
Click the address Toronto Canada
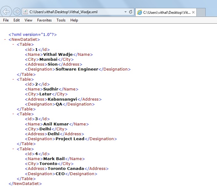(66, 168)
